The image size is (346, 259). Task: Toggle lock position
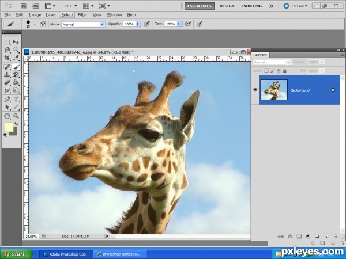coord(279,71)
